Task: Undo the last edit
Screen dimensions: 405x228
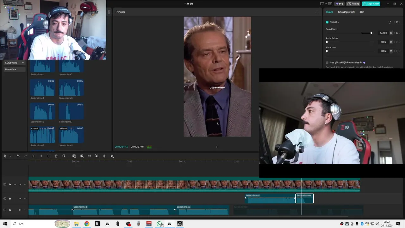Action: click(x=18, y=156)
